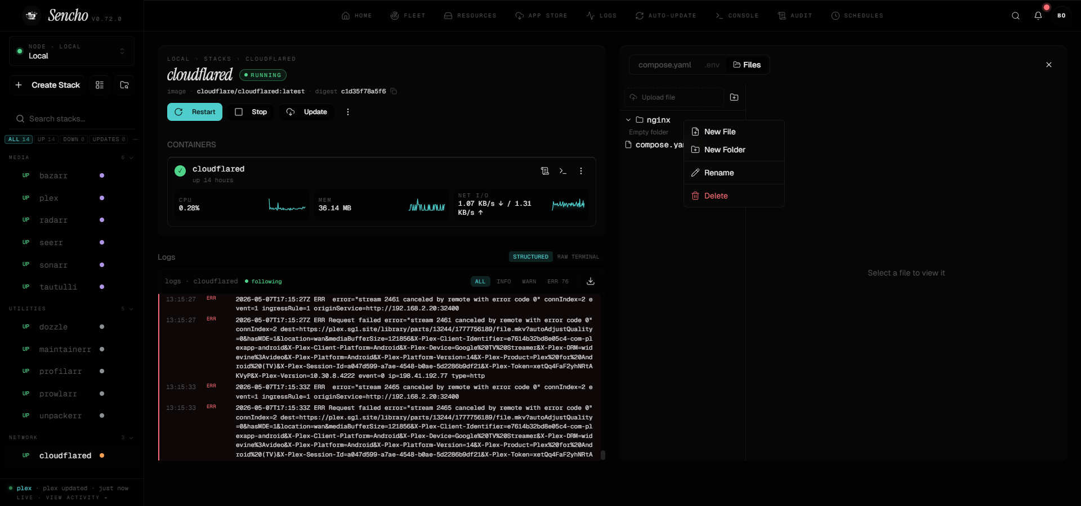Screen dimensions: 1081x506
Task: Click the logs panel vertical scrollbar
Action: click(603, 455)
